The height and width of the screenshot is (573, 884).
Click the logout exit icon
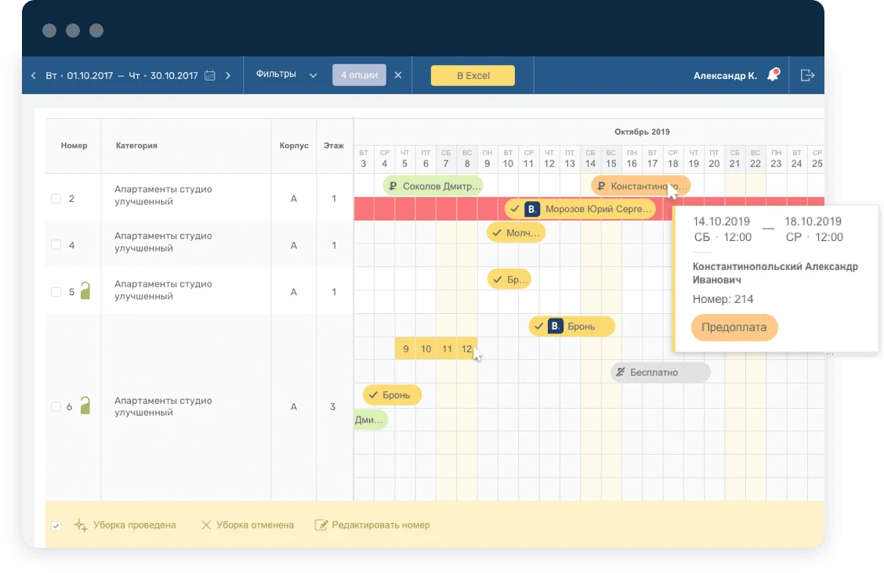pos(807,75)
